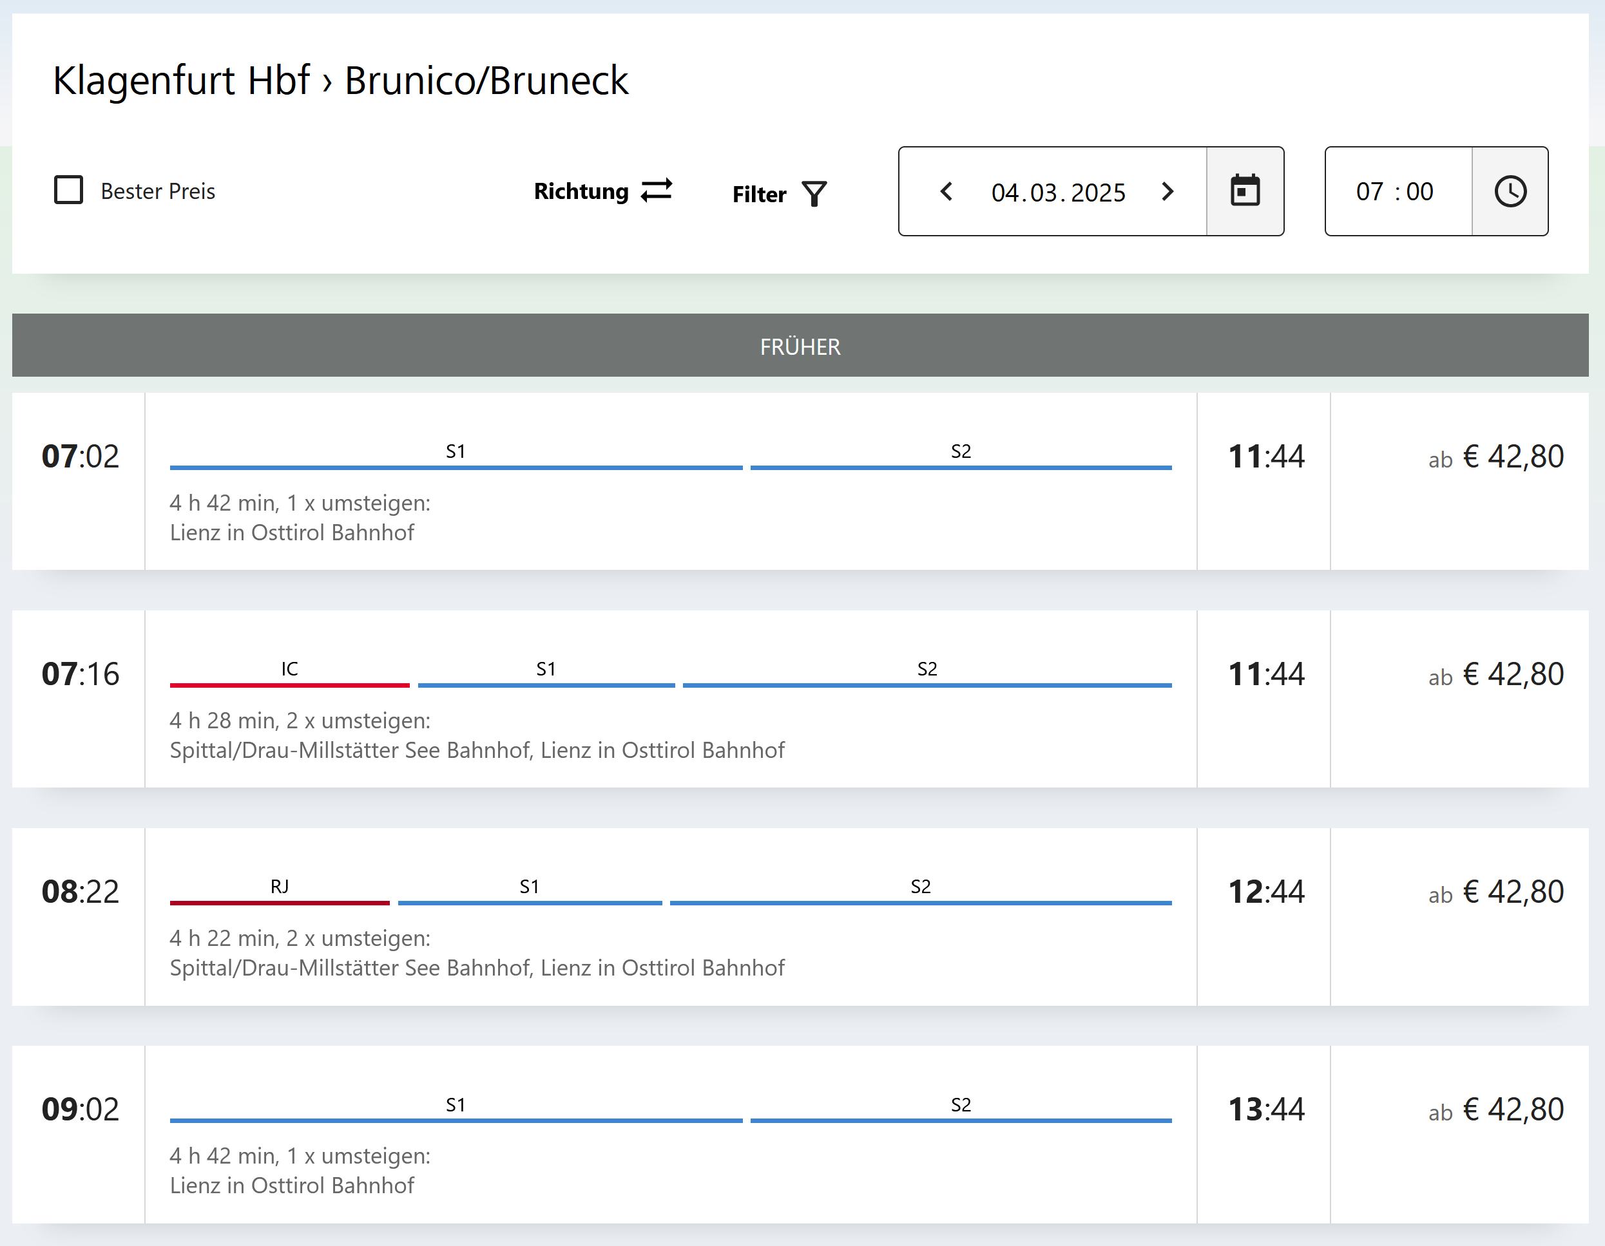Image resolution: width=1605 pixels, height=1246 pixels.
Task: Enable the Bester Preis checkbox
Action: point(69,190)
